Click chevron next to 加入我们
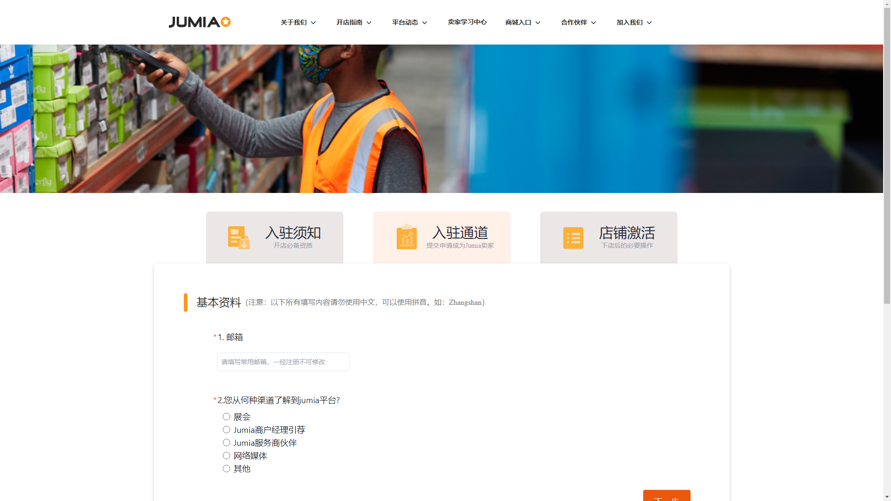The height and width of the screenshot is (501, 891). [x=649, y=23]
